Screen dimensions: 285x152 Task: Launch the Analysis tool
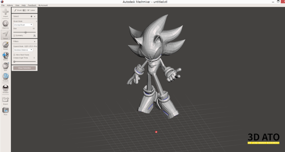[x=5, y=76]
